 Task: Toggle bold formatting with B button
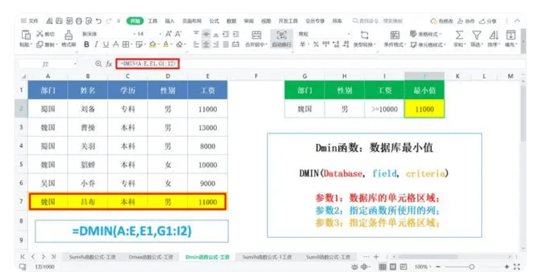(87, 44)
